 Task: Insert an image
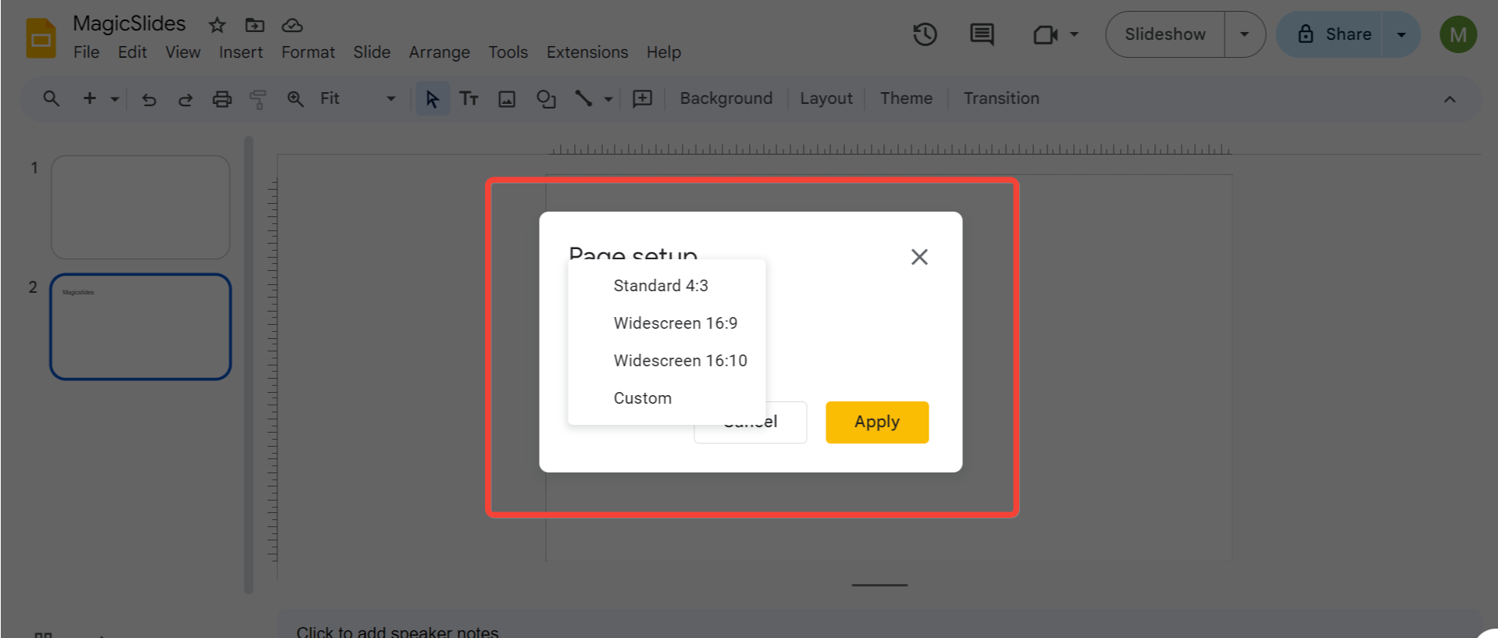(x=507, y=99)
